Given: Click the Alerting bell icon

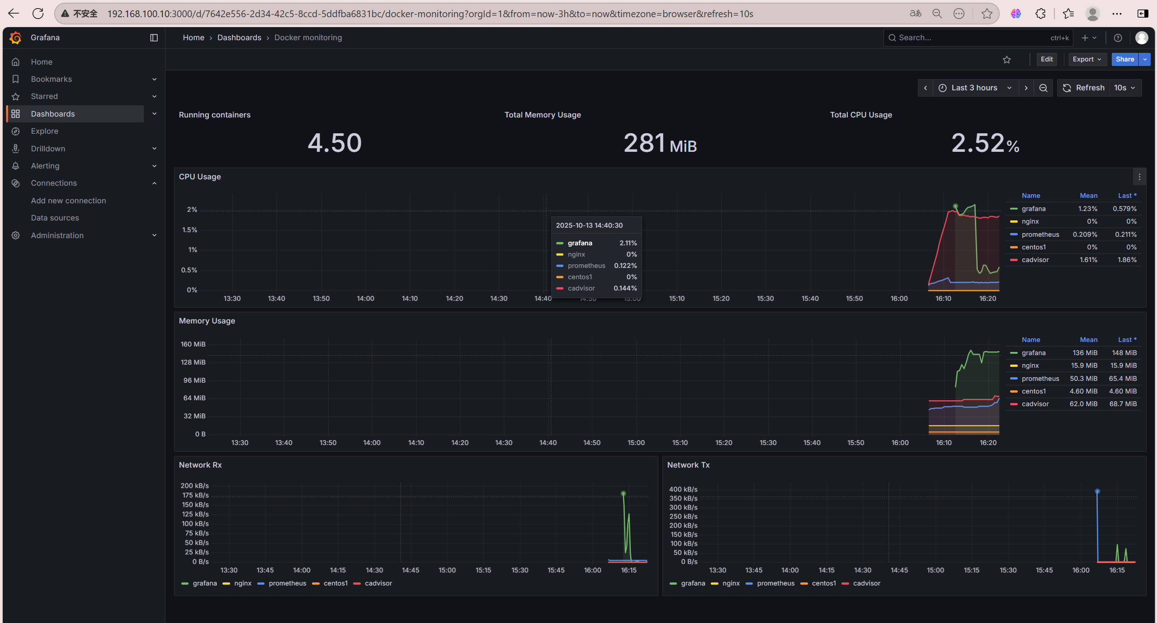Looking at the screenshot, I should [x=16, y=166].
